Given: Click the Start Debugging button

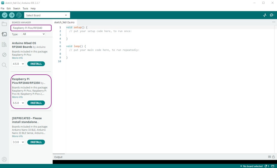Looking at the screenshot, I should point(19,15).
